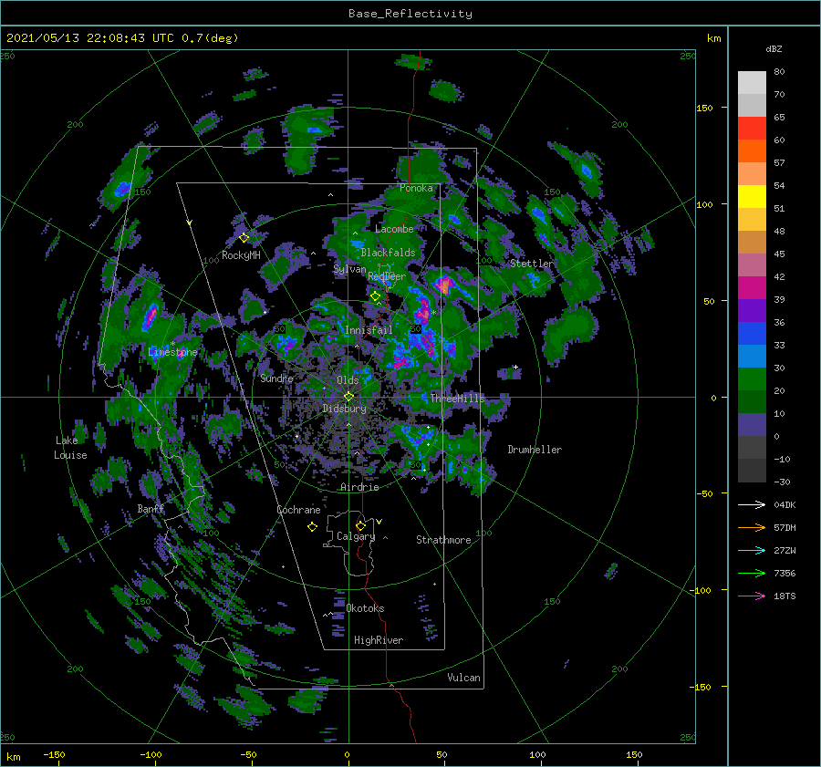This screenshot has height=767, width=821.
Task: Click the Banff label on map
Action: point(151,508)
